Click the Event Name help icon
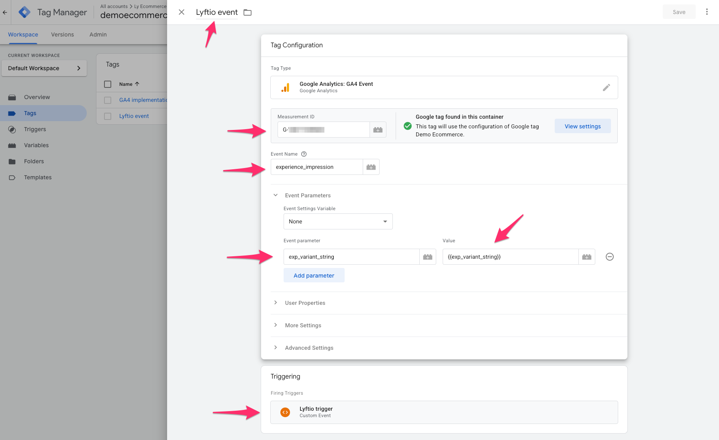 [x=304, y=154]
